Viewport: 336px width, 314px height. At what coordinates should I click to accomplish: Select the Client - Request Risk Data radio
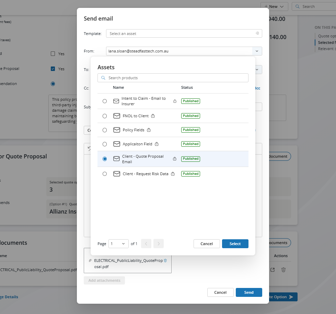click(x=105, y=174)
